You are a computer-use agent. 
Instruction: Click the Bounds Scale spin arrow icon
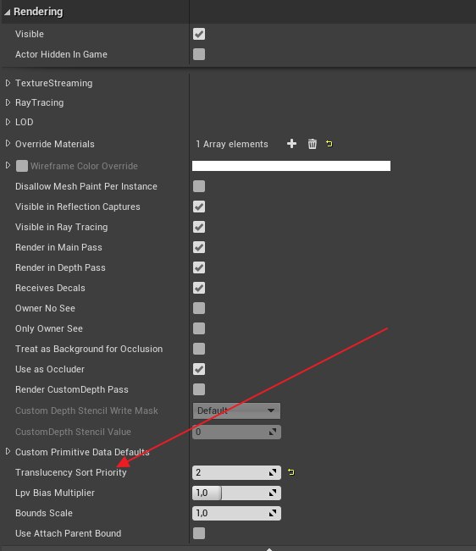273,514
